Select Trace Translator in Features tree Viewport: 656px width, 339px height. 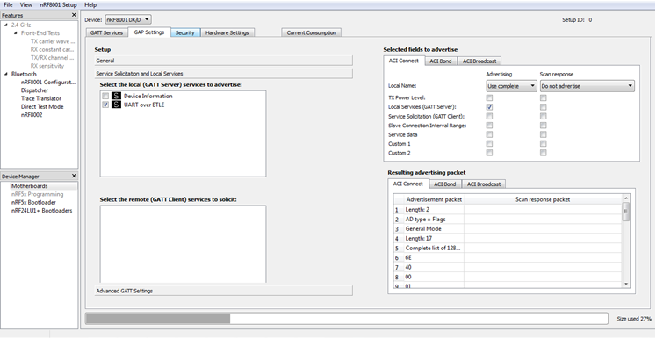tap(41, 98)
